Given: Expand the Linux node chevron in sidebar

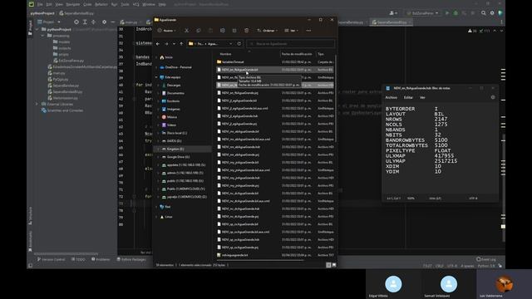Looking at the screenshot, I should click(156, 217).
